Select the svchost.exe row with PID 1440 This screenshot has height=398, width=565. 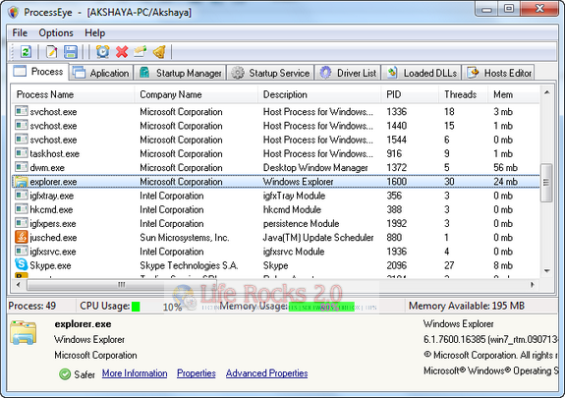tap(276, 126)
